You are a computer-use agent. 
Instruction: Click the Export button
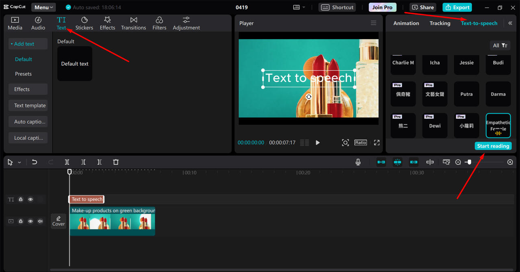coord(457,7)
